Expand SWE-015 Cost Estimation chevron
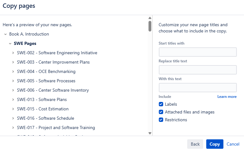 (13, 109)
